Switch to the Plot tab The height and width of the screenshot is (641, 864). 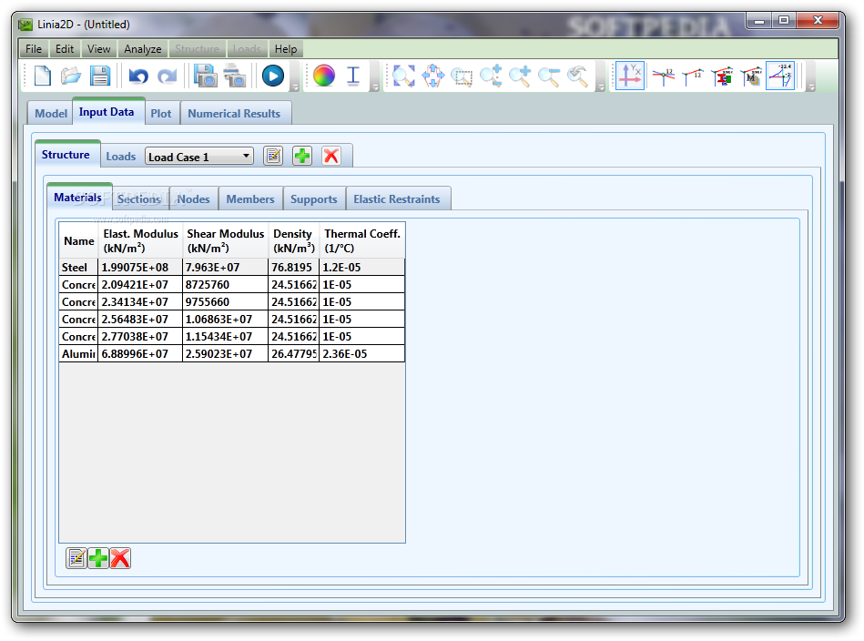(x=161, y=114)
